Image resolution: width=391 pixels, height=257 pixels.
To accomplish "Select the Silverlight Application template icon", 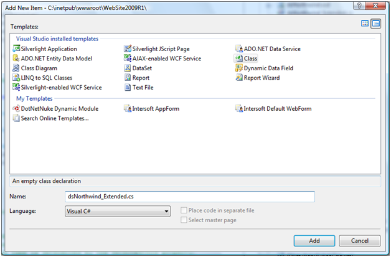I will click(16, 49).
